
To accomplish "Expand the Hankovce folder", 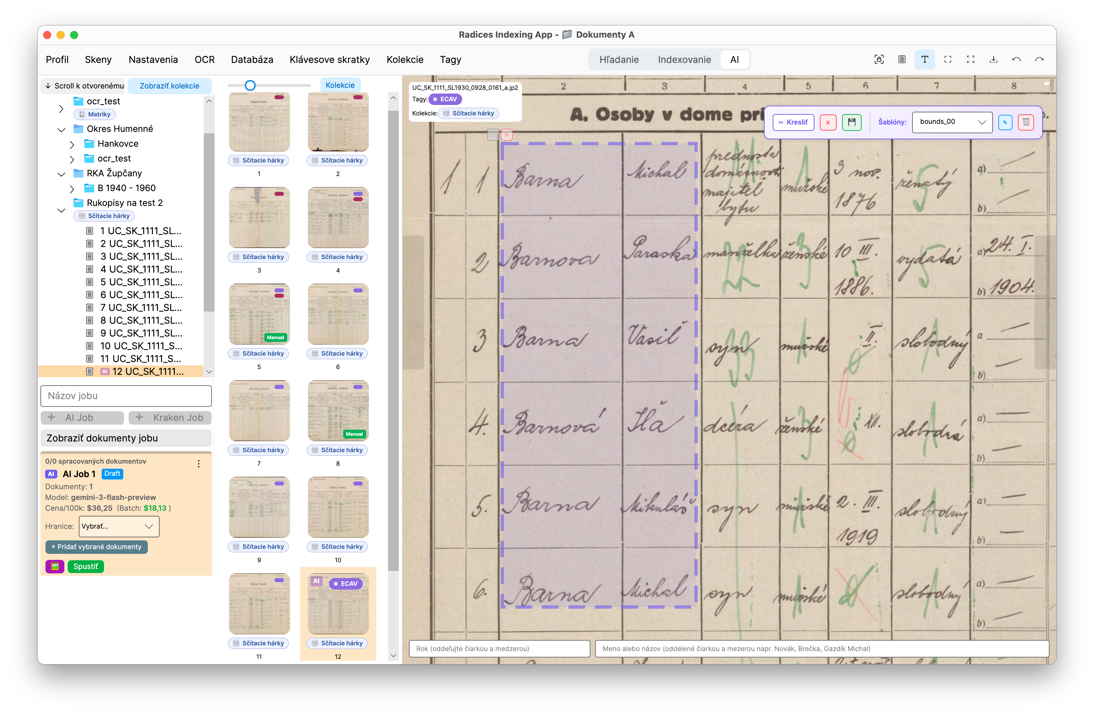I will coord(72,145).
